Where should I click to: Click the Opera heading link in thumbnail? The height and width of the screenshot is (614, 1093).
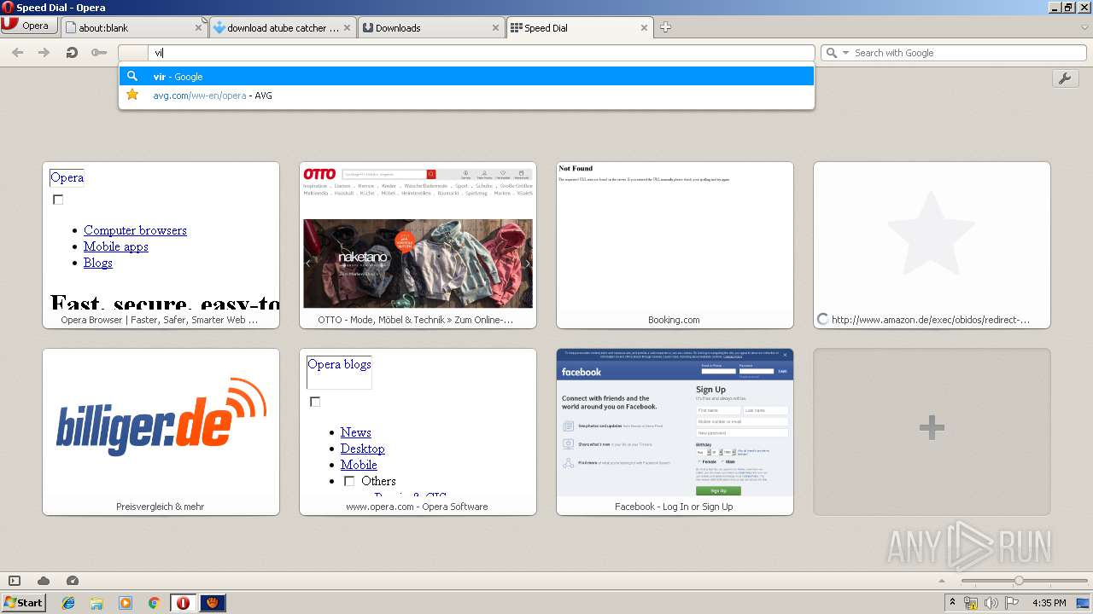pos(67,177)
